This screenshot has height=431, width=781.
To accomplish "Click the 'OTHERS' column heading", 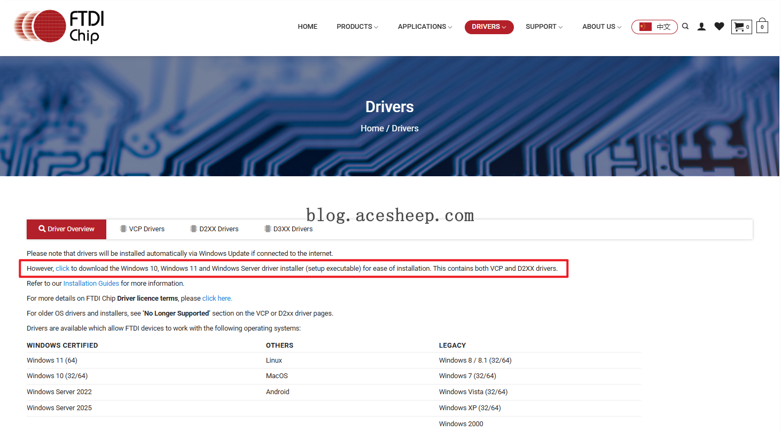I will pos(280,346).
